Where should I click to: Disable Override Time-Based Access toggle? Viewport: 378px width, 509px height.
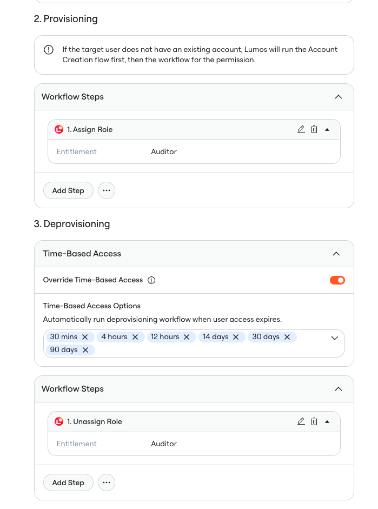[x=337, y=280]
